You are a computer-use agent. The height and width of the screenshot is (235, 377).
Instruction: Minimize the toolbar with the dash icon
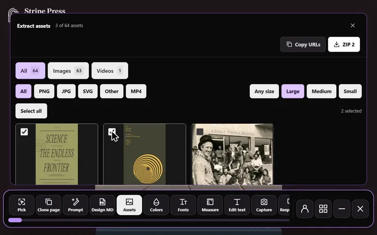click(342, 209)
